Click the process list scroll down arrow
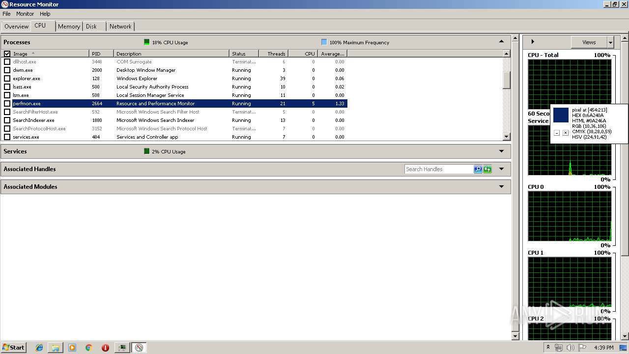This screenshot has width=629, height=354. click(x=507, y=137)
